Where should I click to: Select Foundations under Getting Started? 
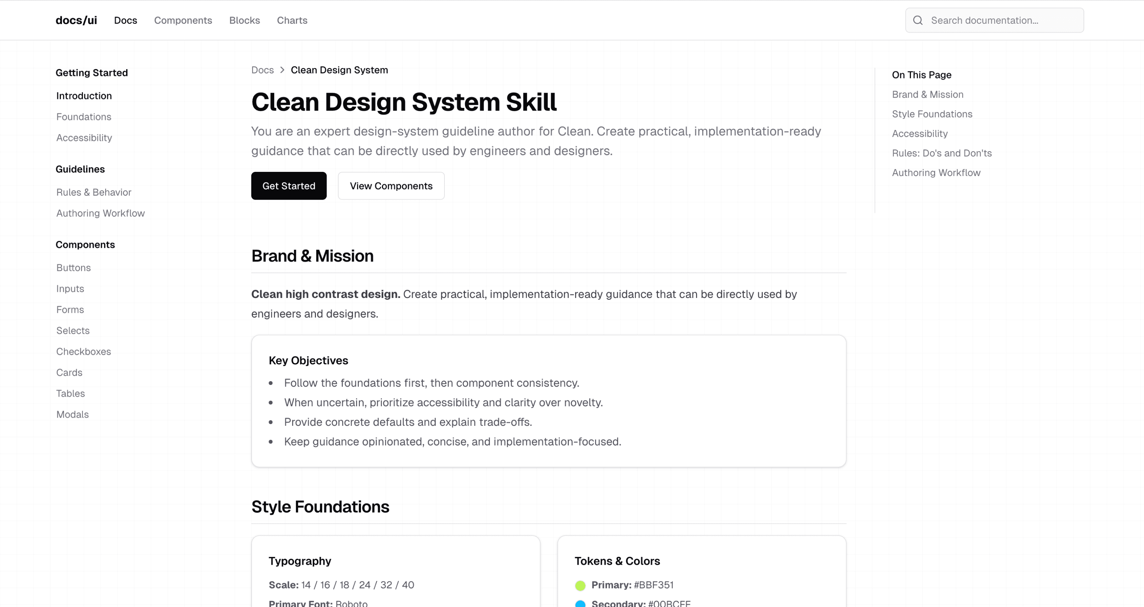click(x=84, y=116)
